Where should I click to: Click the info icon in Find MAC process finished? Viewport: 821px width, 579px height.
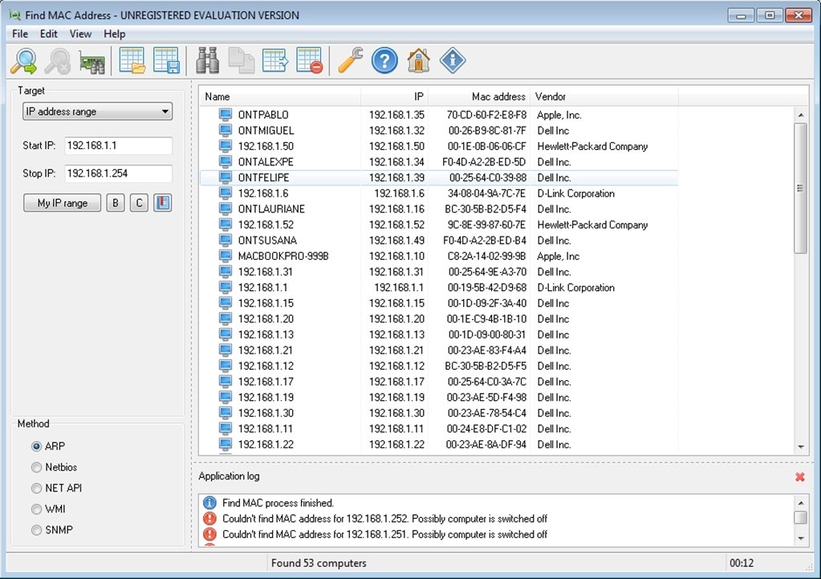click(209, 503)
